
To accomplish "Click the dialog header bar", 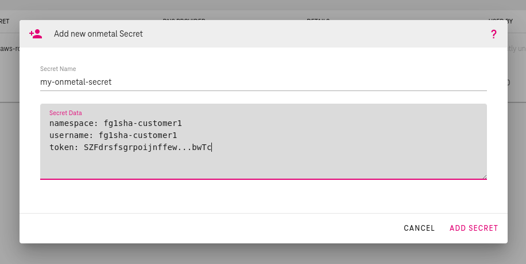I will (x=287, y=34).
